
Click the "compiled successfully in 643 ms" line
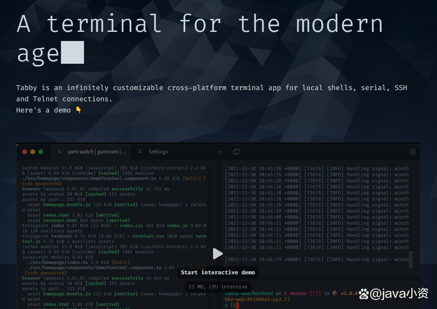[x=96, y=278]
